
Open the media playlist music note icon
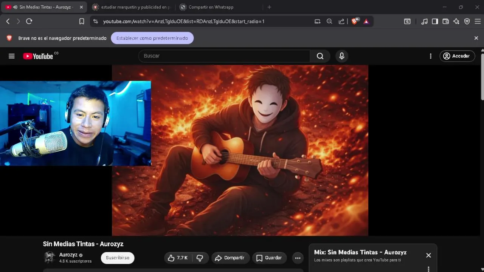(x=425, y=22)
